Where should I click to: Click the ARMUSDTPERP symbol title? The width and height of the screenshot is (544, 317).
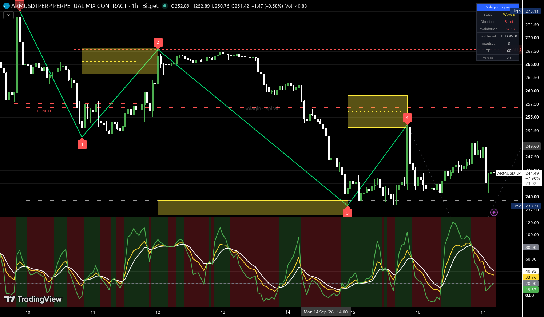(69, 6)
